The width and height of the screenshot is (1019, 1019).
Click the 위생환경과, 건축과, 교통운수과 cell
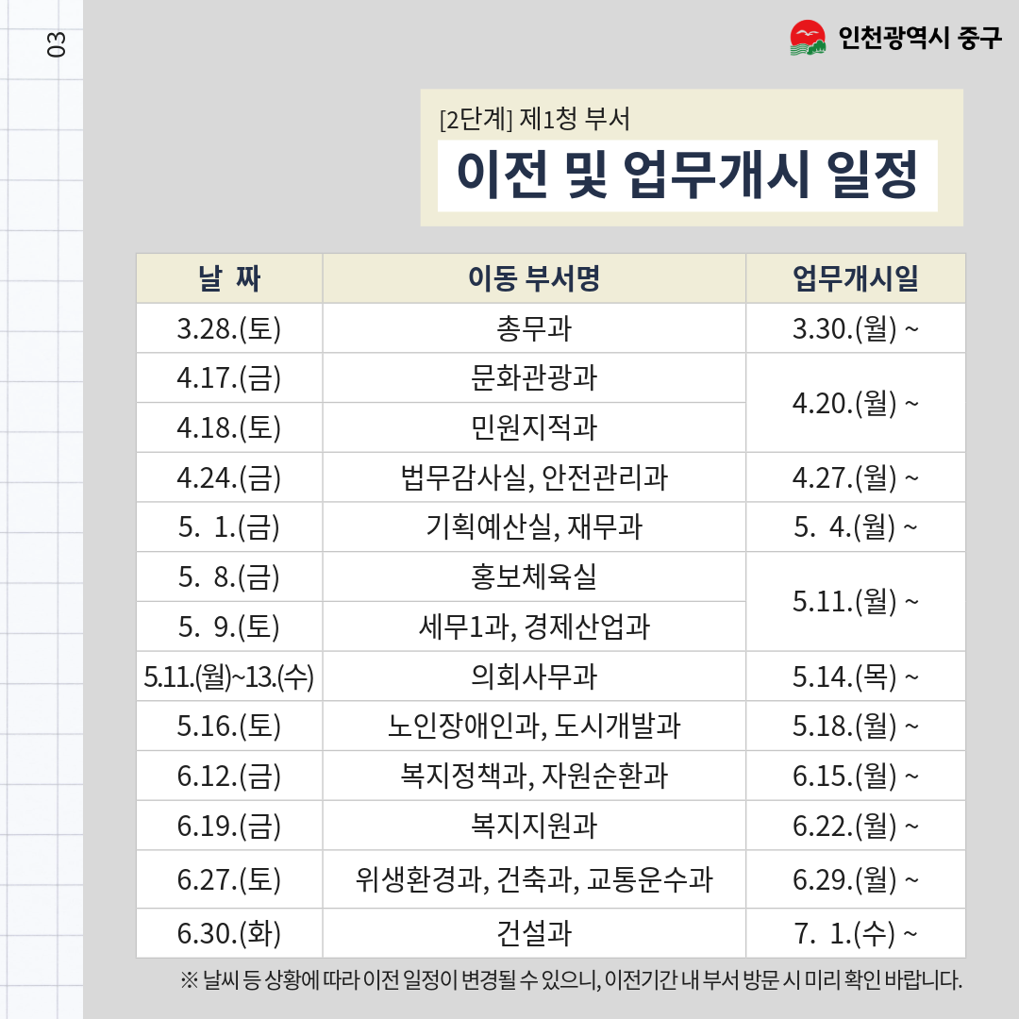coord(534,879)
